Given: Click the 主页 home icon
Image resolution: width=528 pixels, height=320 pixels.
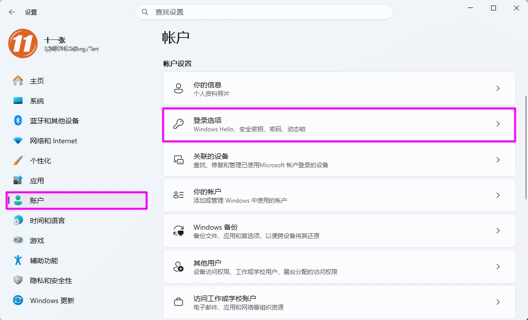Looking at the screenshot, I should point(18,81).
